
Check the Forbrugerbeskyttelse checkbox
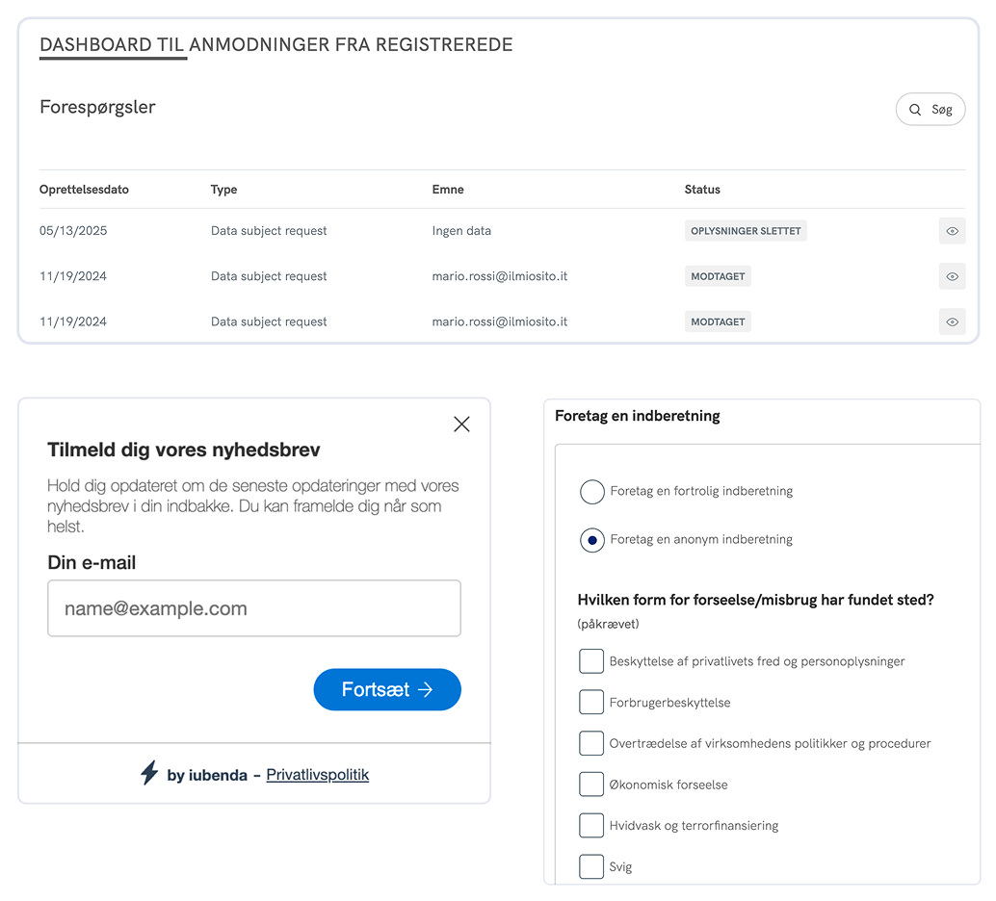(591, 703)
